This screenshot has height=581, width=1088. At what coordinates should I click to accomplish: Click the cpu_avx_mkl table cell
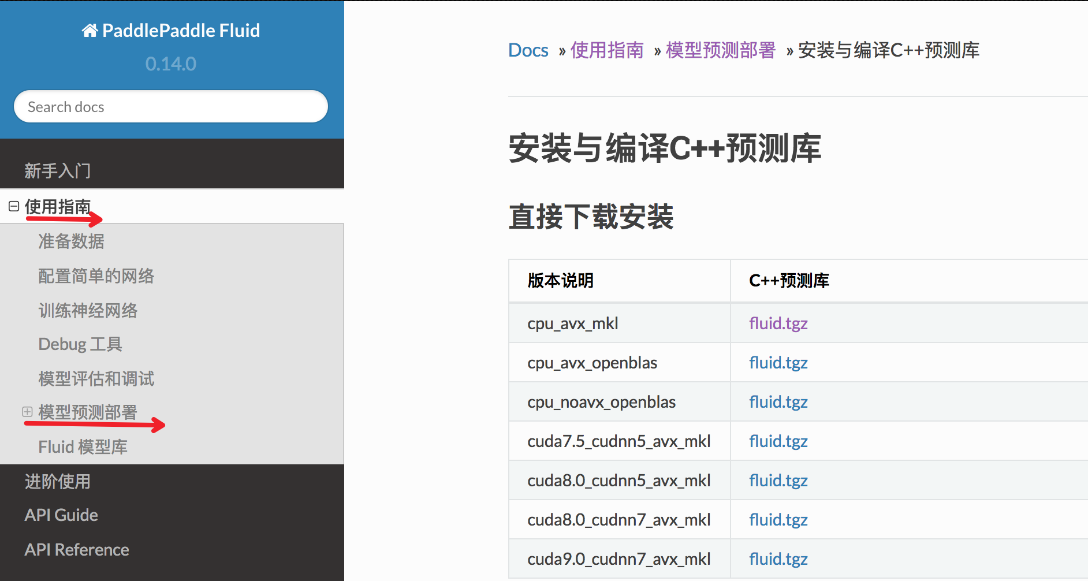pos(620,323)
